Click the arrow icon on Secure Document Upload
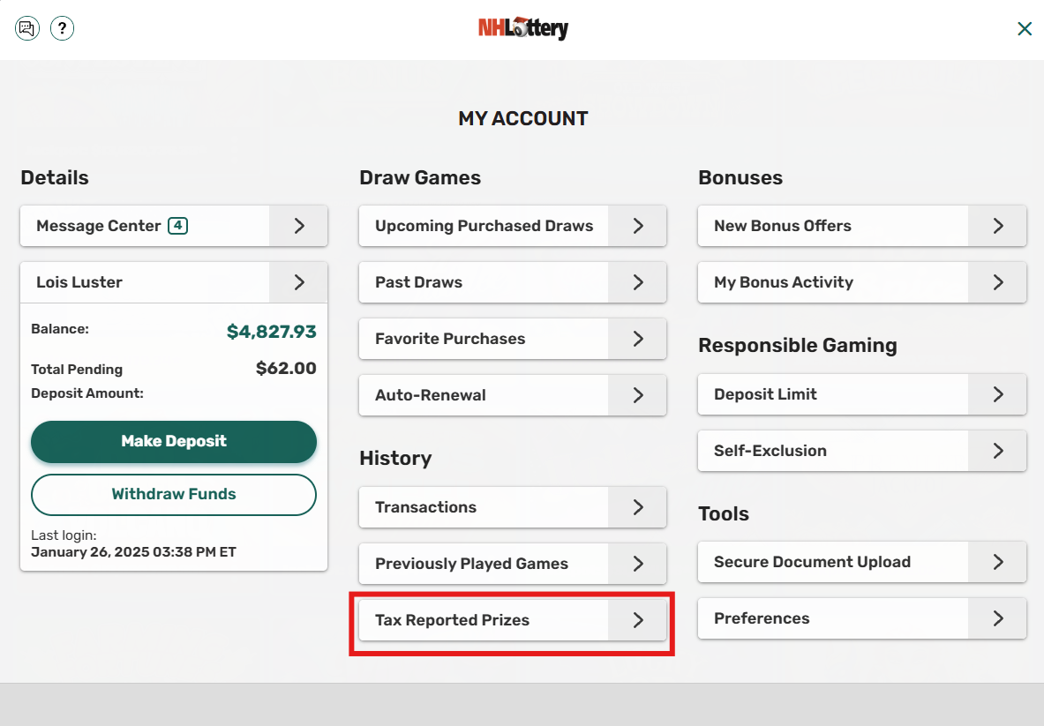This screenshot has width=1044, height=726. pyautogui.click(x=997, y=562)
